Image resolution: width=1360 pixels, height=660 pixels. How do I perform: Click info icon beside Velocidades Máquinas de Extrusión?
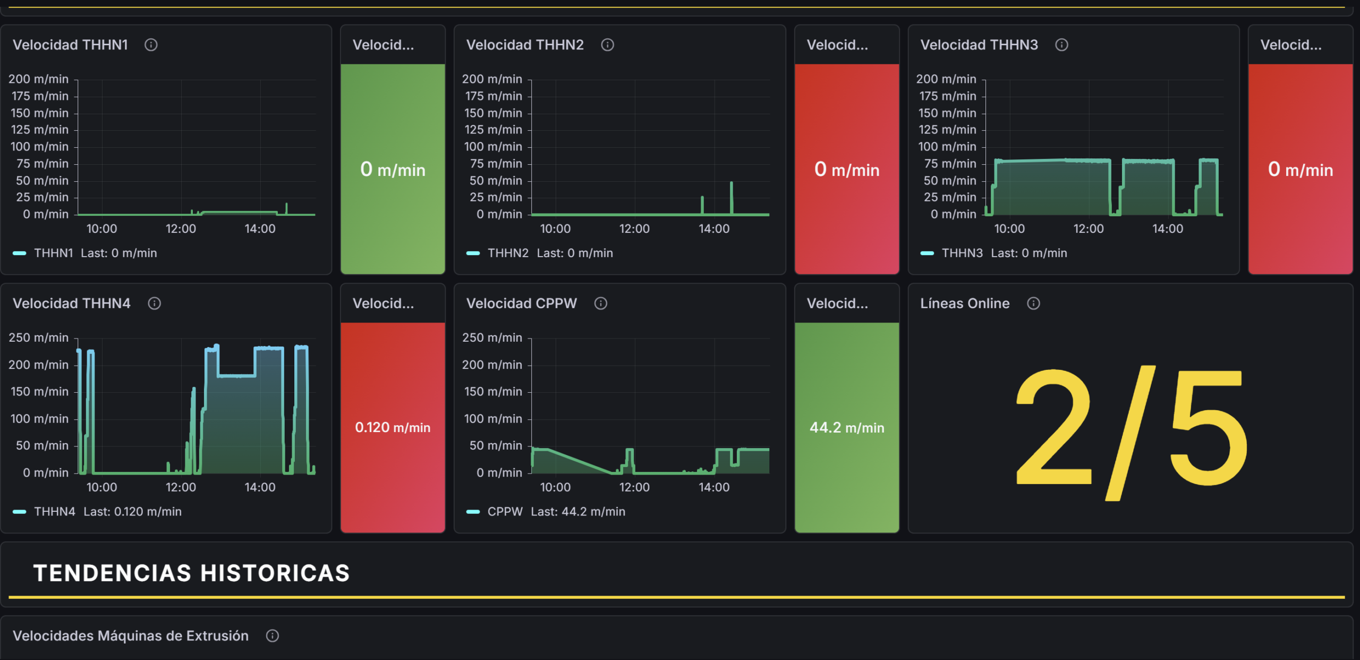coord(272,636)
